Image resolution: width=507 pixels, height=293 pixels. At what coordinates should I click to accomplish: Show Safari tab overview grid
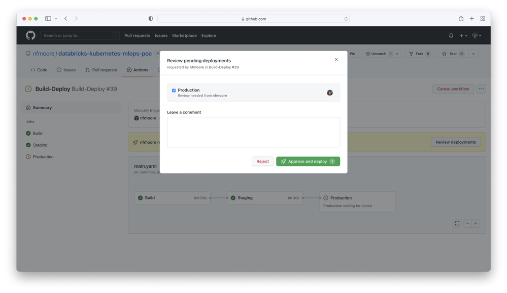point(483,19)
